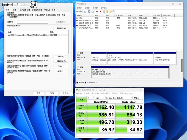Click the 磁碟 2 disk label panel
This screenshot has height=140, width=187.
tap(83, 72)
